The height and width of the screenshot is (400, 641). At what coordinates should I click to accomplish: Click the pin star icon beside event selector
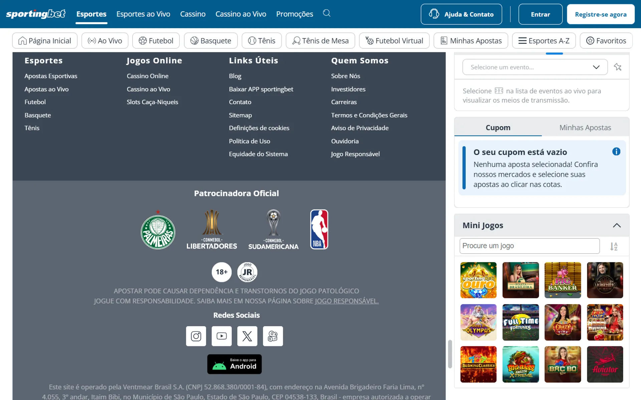618,67
